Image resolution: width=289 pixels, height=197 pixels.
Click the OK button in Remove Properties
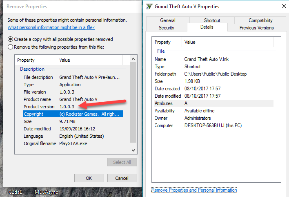click(89, 178)
